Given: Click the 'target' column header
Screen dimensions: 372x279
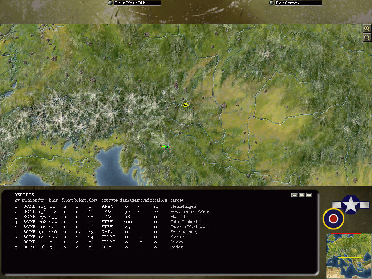Looking at the screenshot, I should pos(177,200).
